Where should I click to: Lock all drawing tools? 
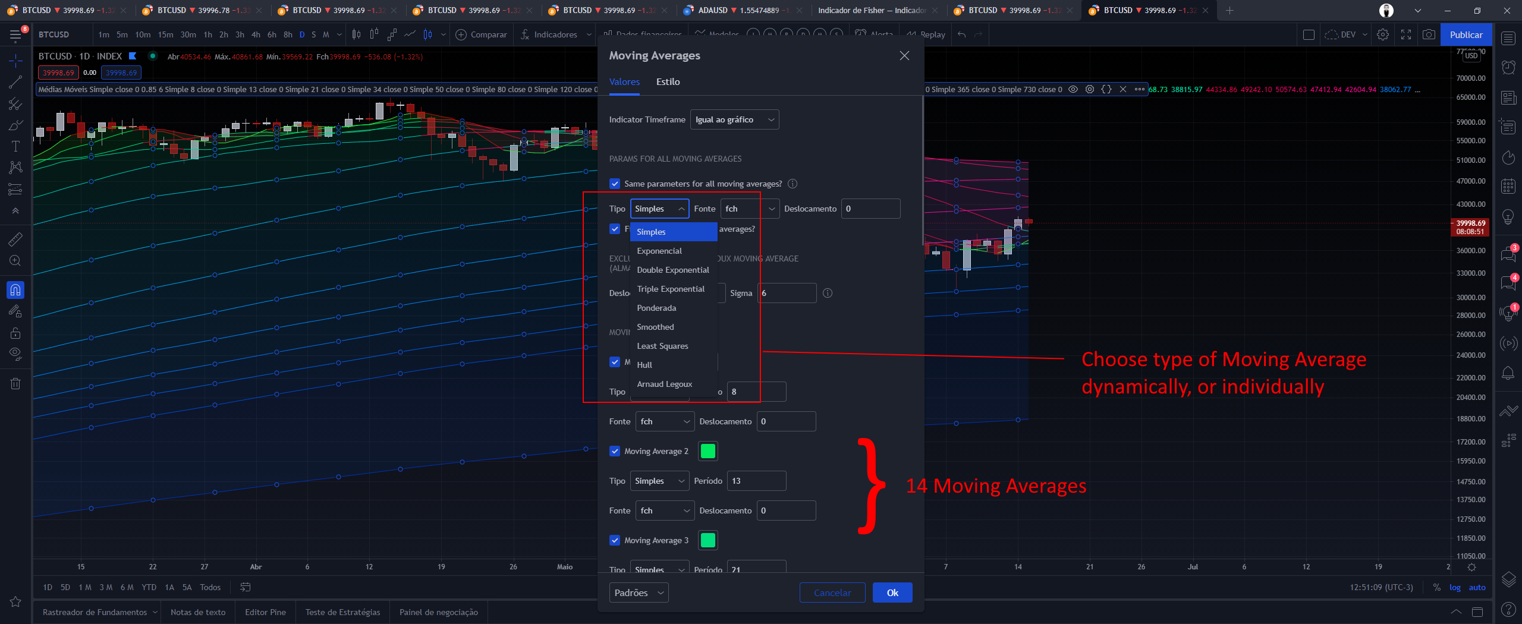point(16,333)
